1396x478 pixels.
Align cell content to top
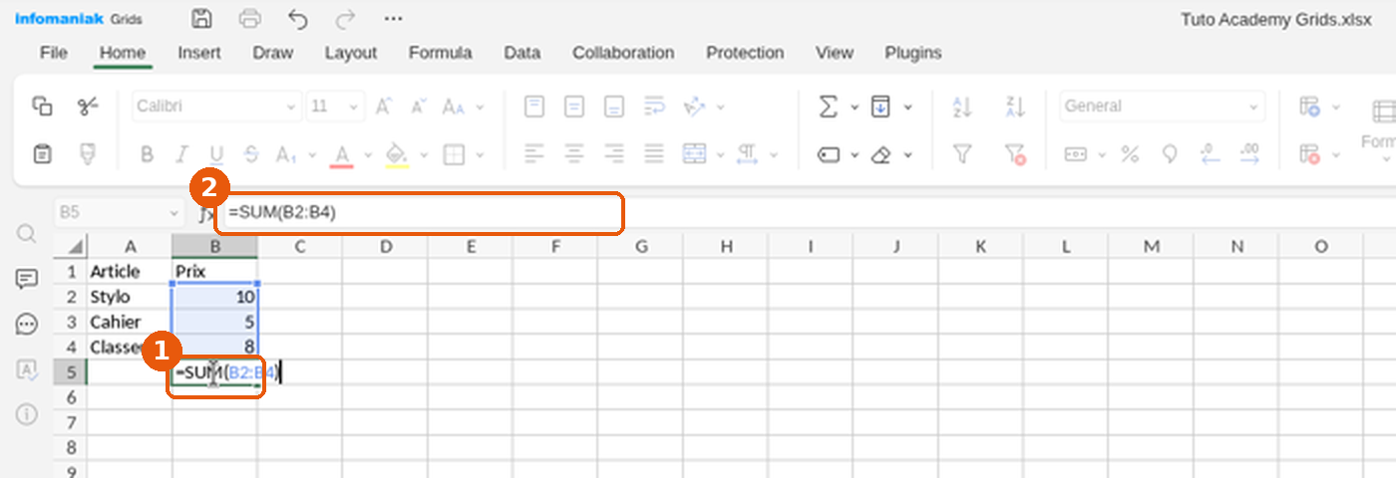(534, 106)
